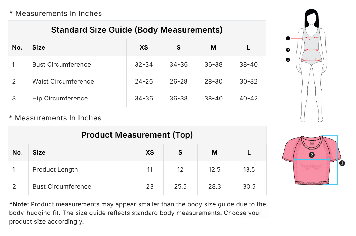356x236 pixels.
Task: Click waist marker 2 beside the body figure
Action: pos(288,50)
